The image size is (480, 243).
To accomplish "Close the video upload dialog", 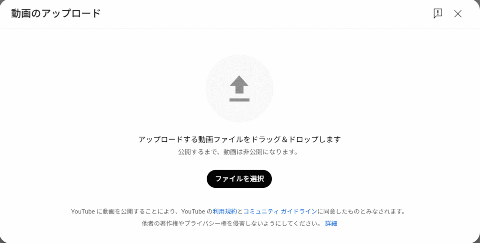I will [457, 14].
